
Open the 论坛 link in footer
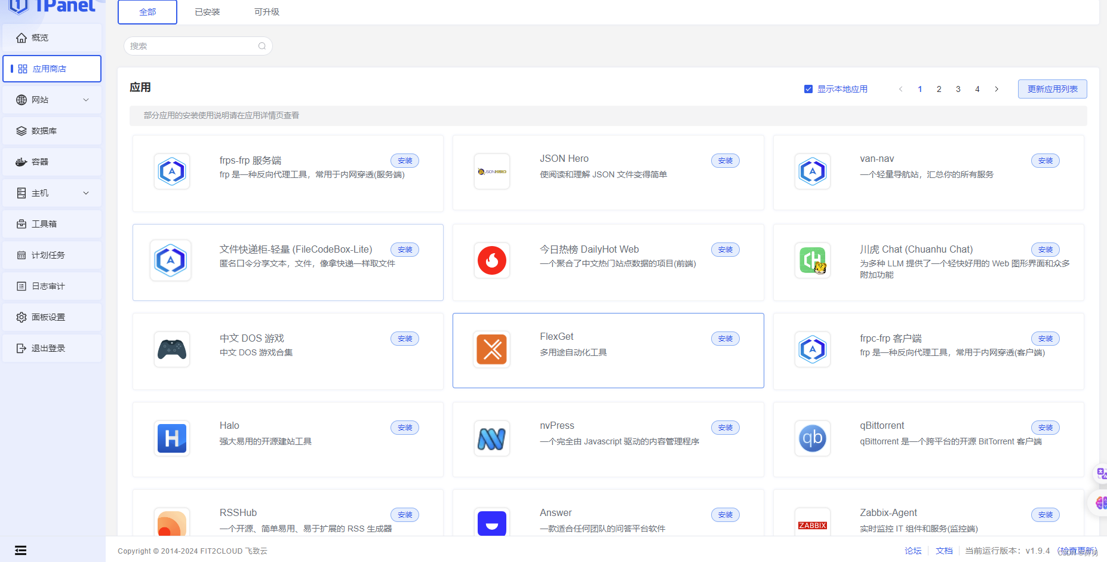point(913,551)
